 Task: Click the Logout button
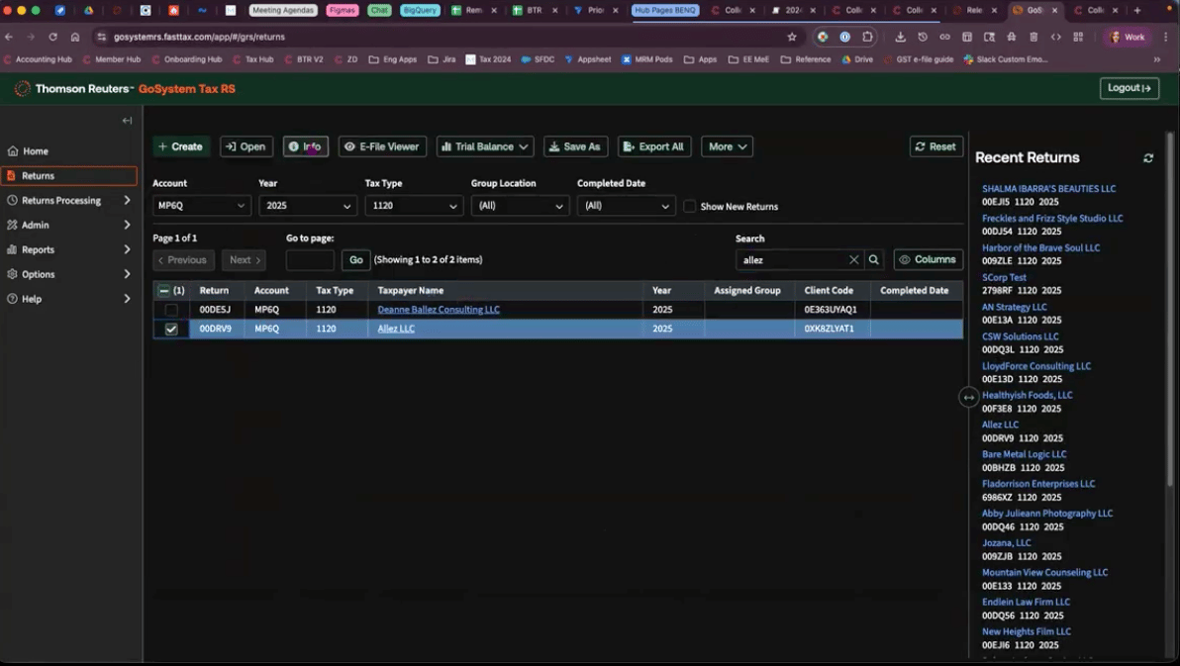point(1129,88)
